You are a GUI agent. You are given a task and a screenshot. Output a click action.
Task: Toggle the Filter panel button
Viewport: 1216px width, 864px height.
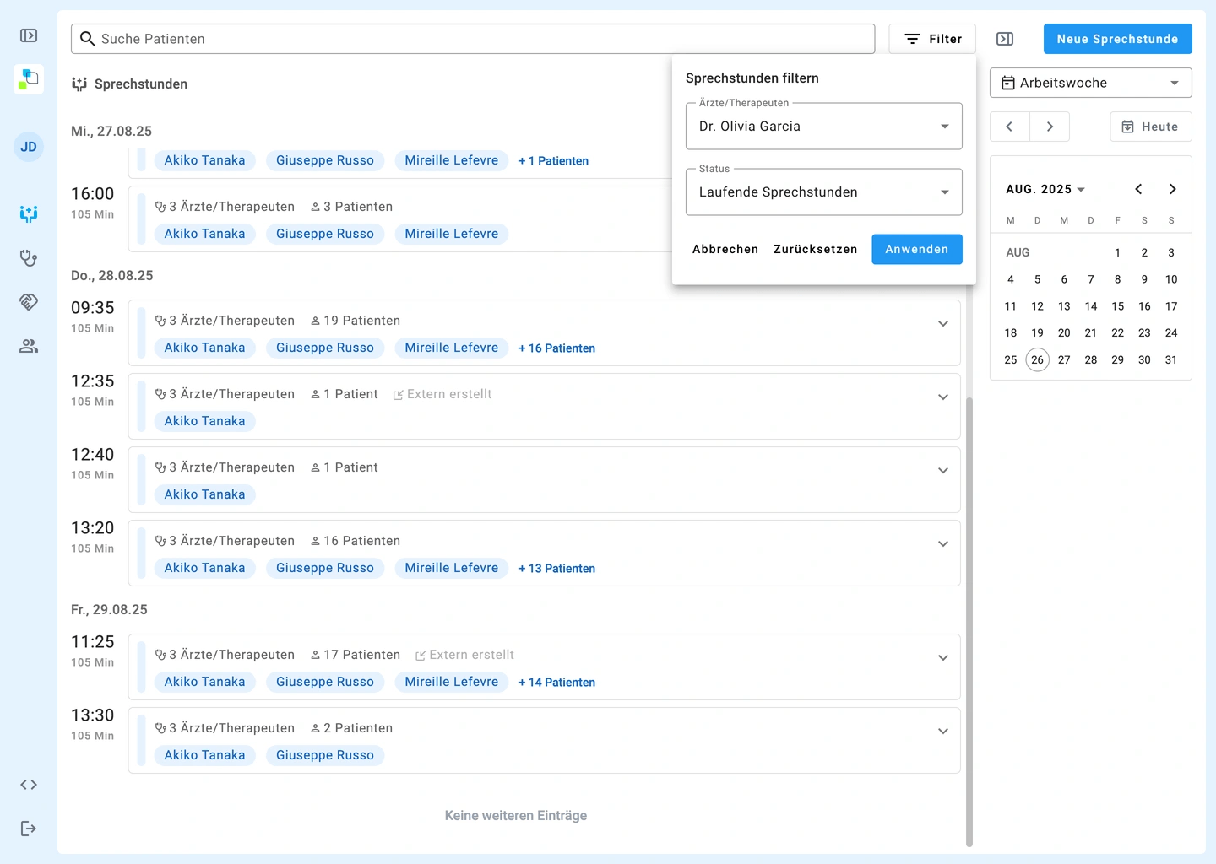coord(931,38)
